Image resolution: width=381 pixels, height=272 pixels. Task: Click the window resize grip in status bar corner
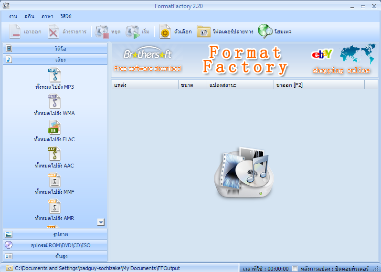click(376, 269)
